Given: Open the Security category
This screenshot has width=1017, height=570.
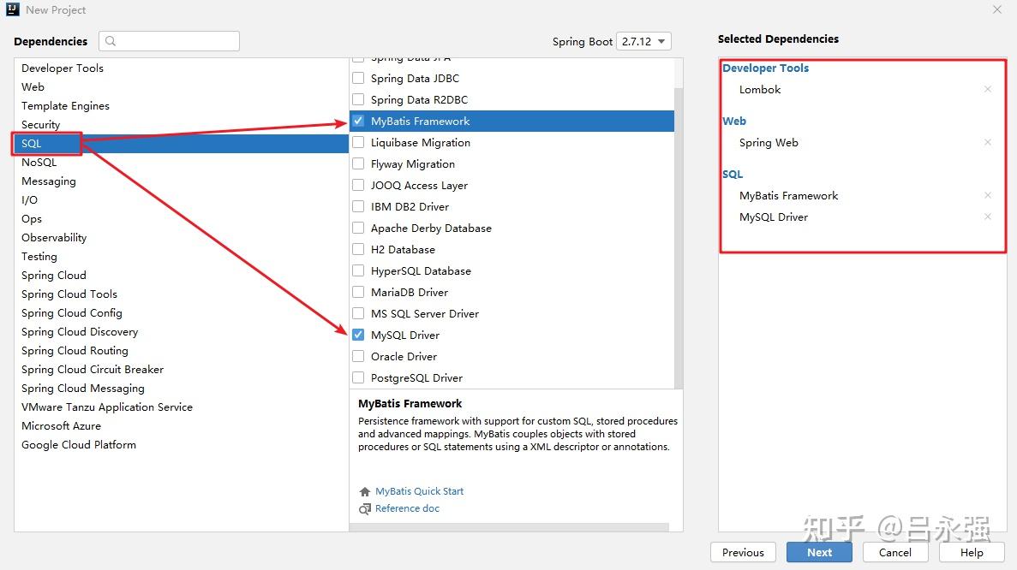Looking at the screenshot, I should click(x=181, y=124).
